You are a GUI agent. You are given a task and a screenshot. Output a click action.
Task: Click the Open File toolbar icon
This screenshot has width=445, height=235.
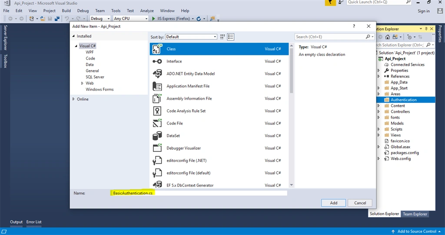pyautogui.click(x=43, y=18)
